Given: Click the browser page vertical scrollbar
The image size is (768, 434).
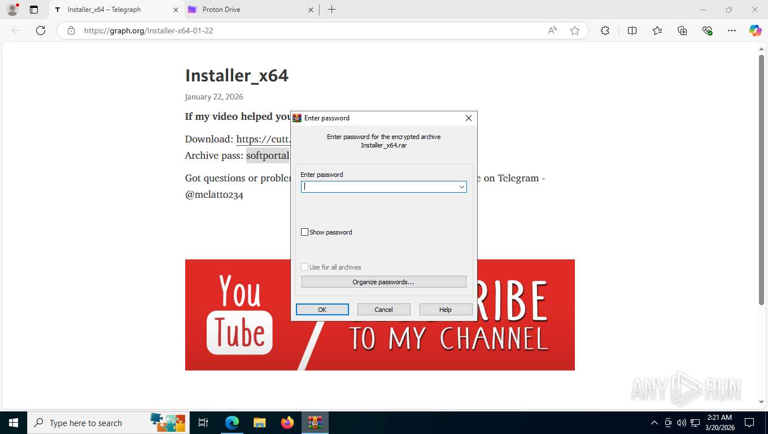Looking at the screenshot, I should point(761,180).
